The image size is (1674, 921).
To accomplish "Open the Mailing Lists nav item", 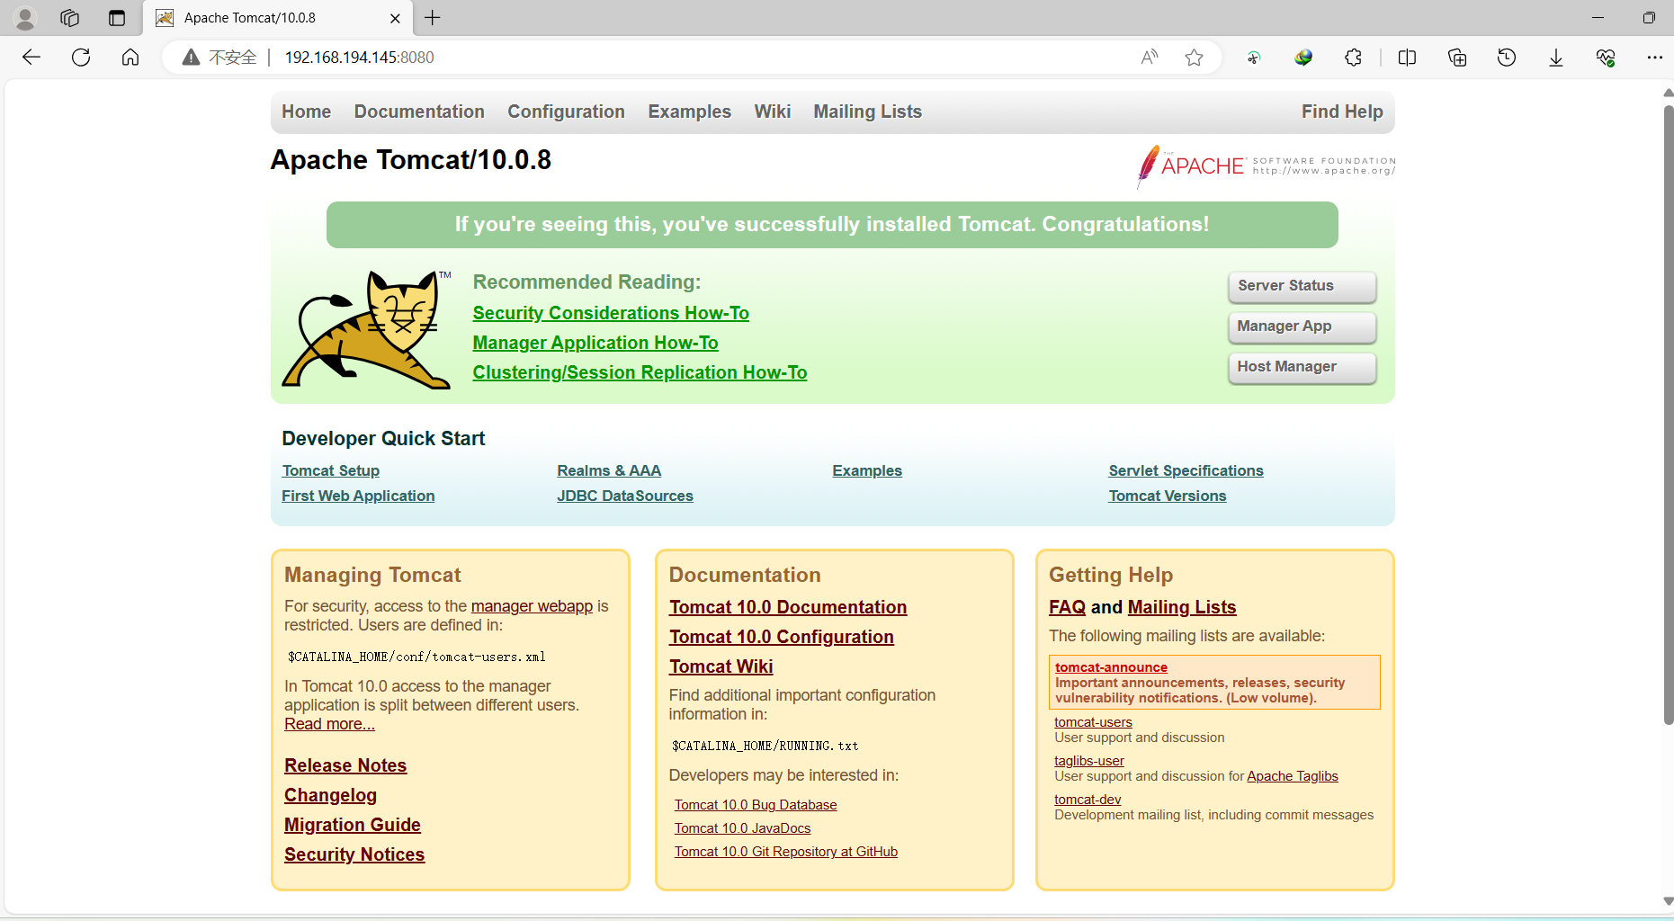I will [867, 112].
